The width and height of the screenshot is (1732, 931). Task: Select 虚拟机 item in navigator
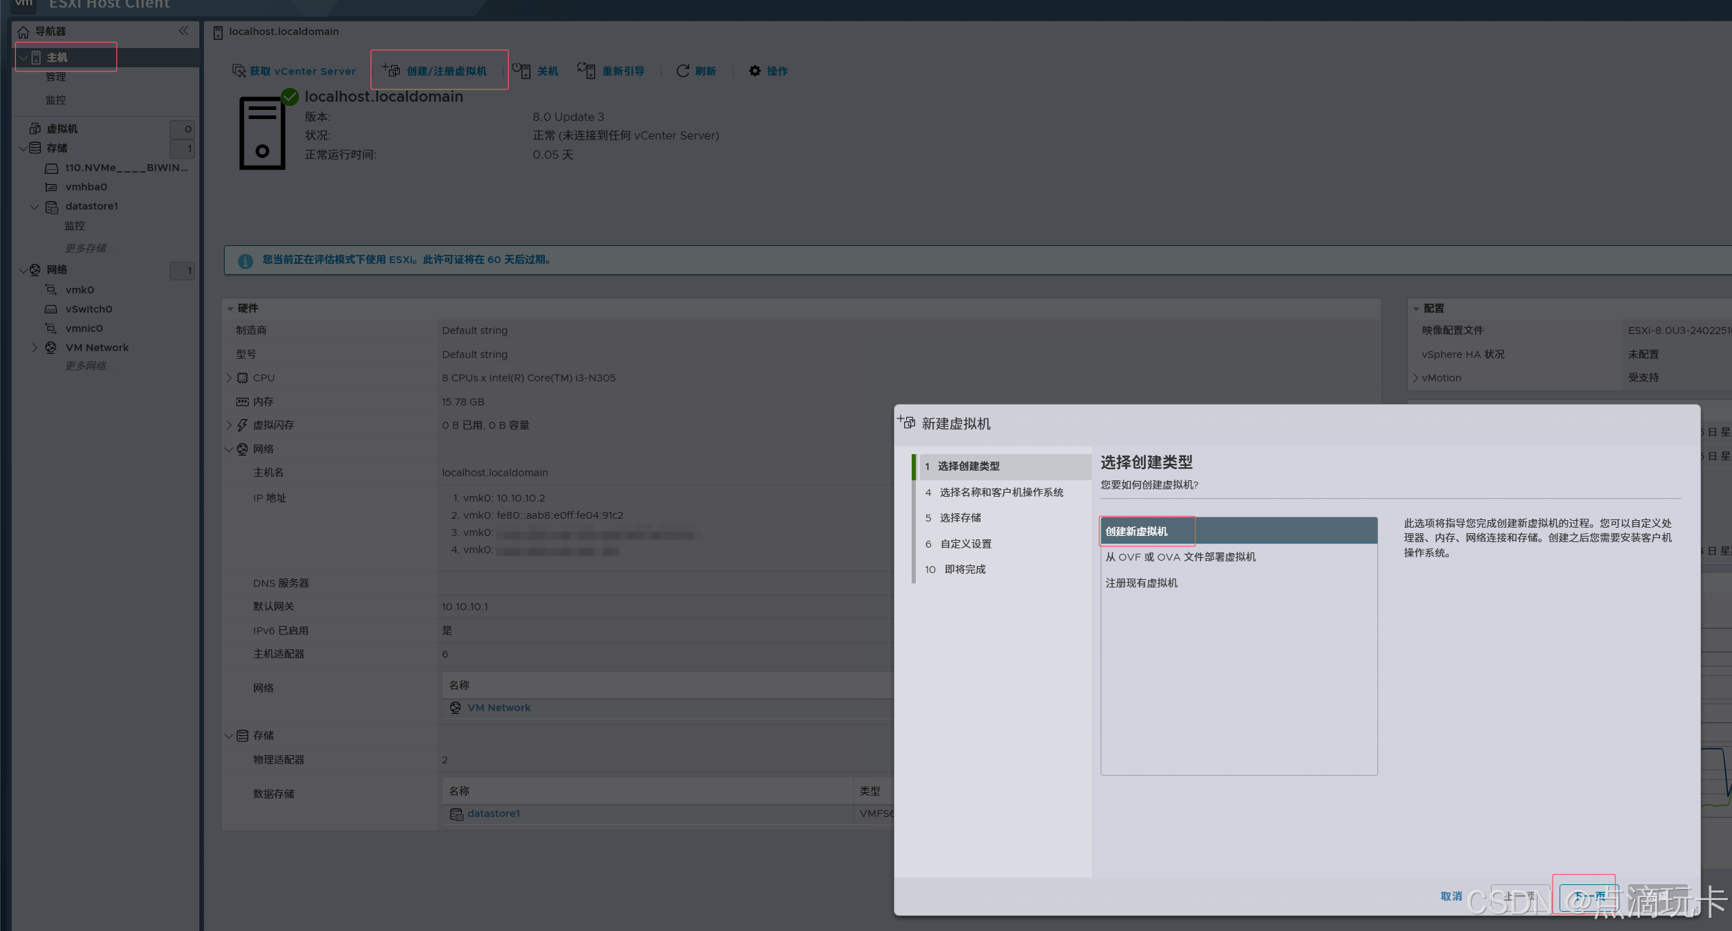pyautogui.click(x=62, y=129)
